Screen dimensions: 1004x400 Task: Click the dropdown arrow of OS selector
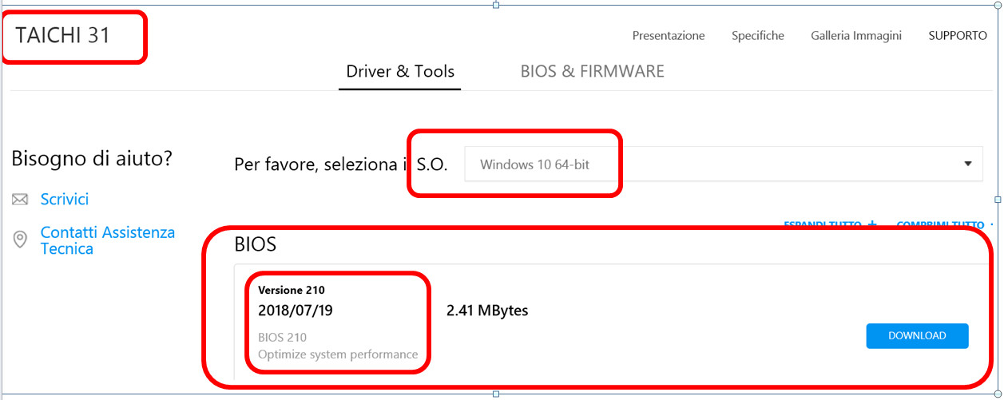[968, 164]
